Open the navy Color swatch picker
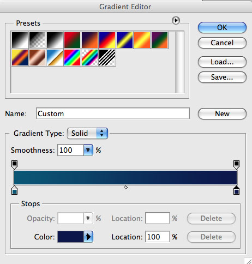This screenshot has width=252, height=264. [x=70, y=237]
